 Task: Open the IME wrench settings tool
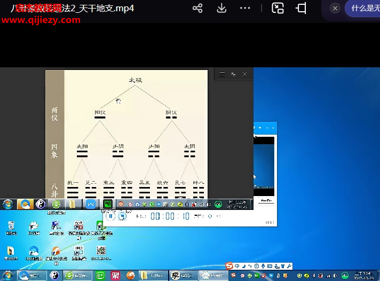point(289,266)
